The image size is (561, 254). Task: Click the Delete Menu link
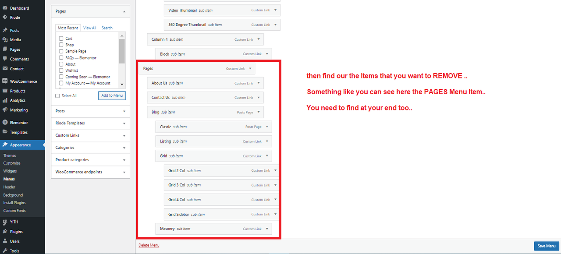[149, 245]
